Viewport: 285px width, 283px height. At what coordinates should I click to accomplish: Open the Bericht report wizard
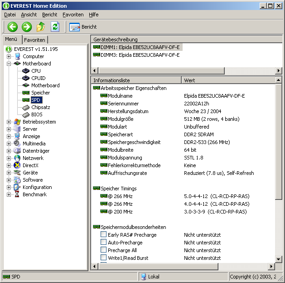(x=83, y=27)
